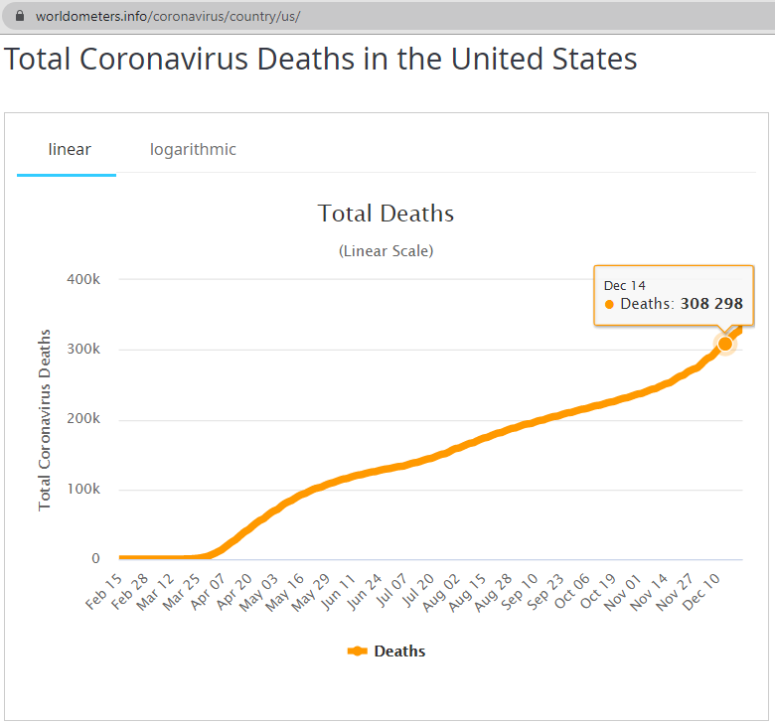The width and height of the screenshot is (775, 725).
Task: Click the 100k y-axis label
Action: [83, 489]
